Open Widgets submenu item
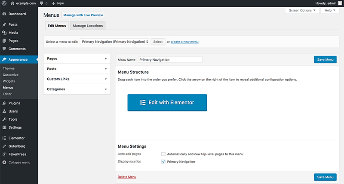This screenshot has height=184, width=344. [9, 81]
